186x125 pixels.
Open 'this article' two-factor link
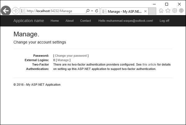[149, 64]
